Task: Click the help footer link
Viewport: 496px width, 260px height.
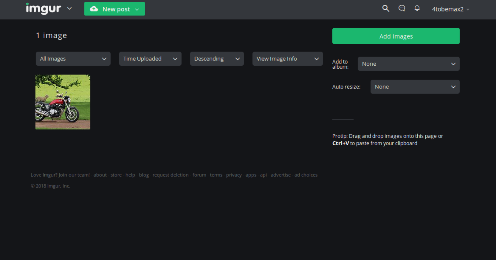Action: click(x=130, y=175)
